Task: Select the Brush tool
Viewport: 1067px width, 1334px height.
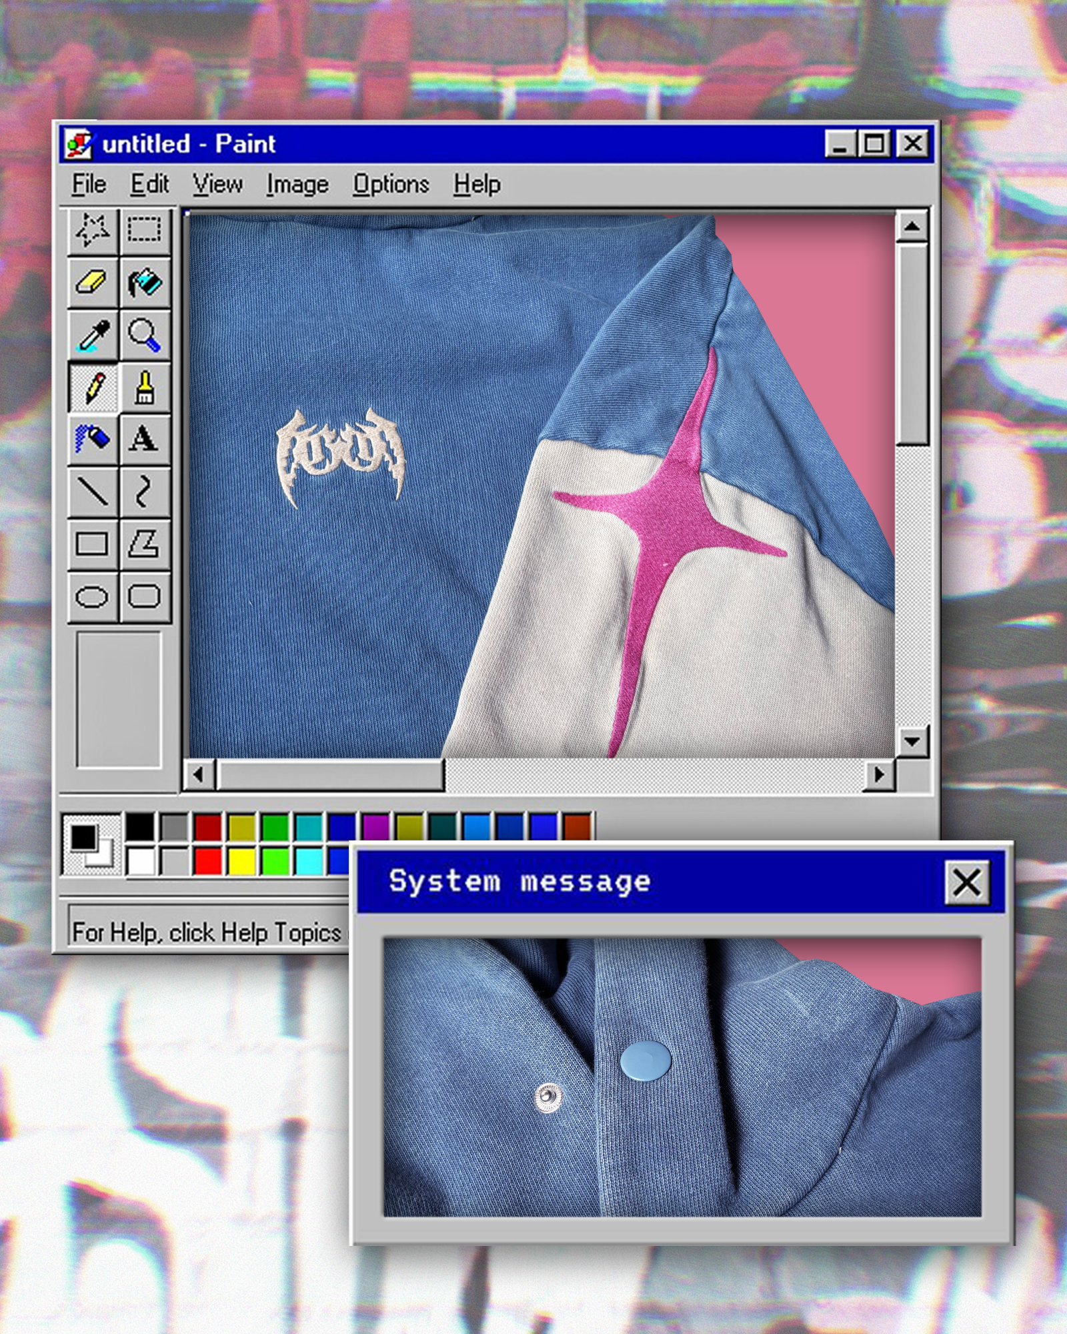Action: point(146,387)
